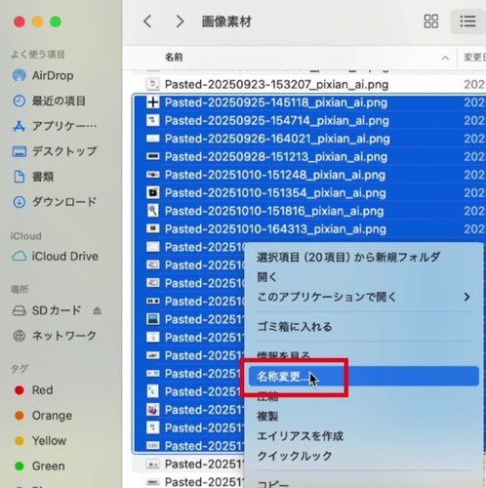Click the 変更日 column header
486x488 pixels.
pyautogui.click(x=474, y=58)
